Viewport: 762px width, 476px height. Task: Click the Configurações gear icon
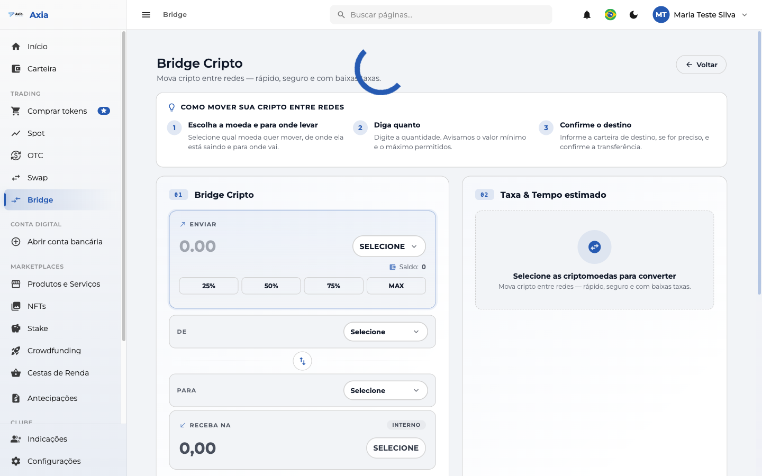[16, 461]
